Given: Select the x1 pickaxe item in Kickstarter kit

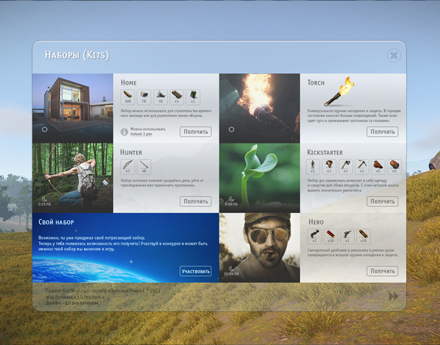Looking at the screenshot, I should [x=361, y=166].
